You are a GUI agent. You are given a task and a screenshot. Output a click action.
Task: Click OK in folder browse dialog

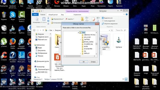pyautogui.click(x=83, y=62)
